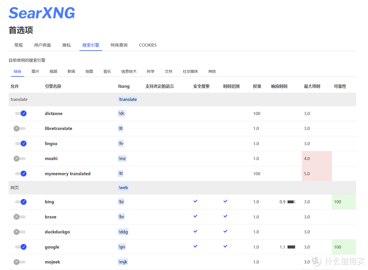This screenshot has width=368, height=270.
Task: Switch to the 视频 engine category
Action: [x=53, y=71]
